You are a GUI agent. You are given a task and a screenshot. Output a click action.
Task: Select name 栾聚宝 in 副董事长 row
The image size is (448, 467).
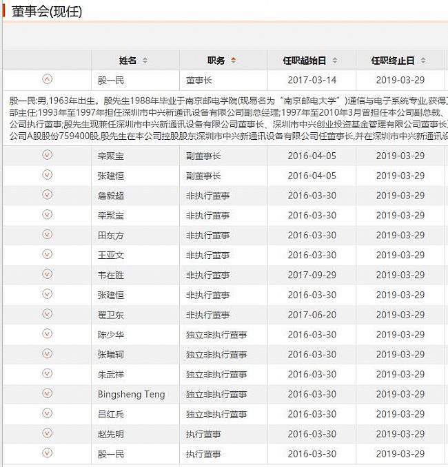[x=110, y=156]
